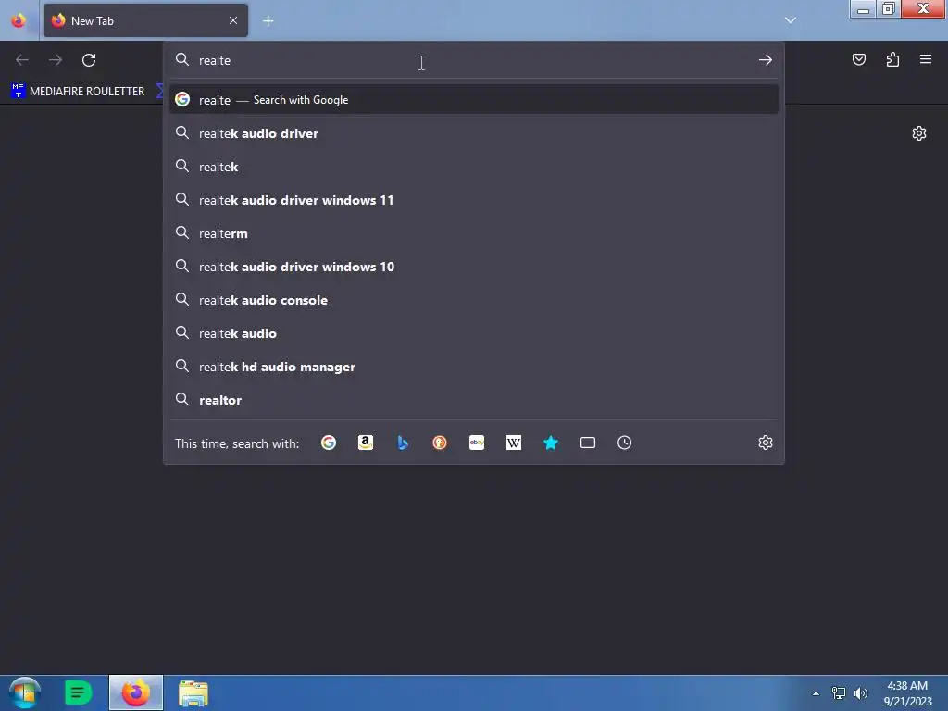
Task: Close the New Tab tab
Action: [233, 20]
